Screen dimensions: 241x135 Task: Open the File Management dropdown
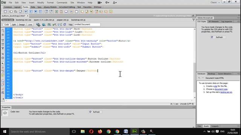(x=49, y=25)
